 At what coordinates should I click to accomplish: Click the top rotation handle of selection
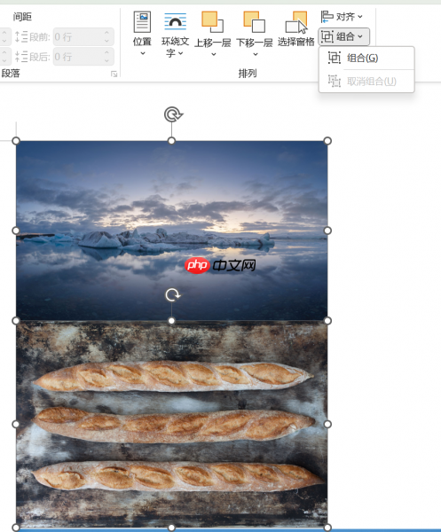pyautogui.click(x=173, y=114)
